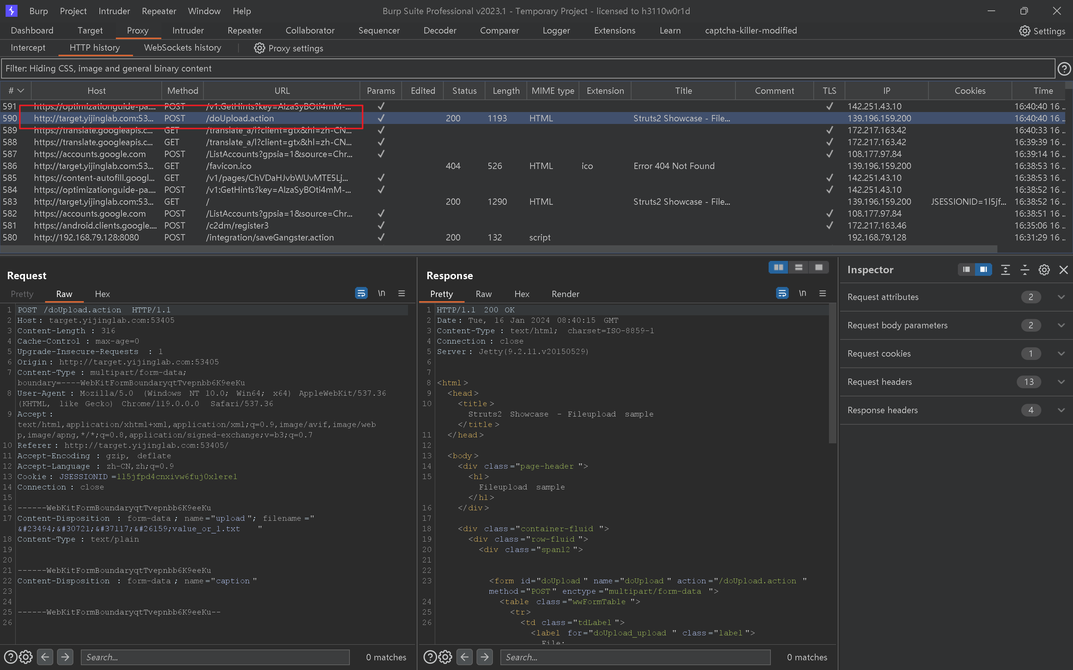Click Request search input field
This screenshot has width=1073, height=670.
point(215,657)
